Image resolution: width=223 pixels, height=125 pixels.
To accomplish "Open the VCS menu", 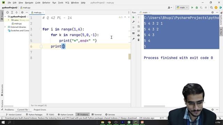I will [x=67, y=2].
